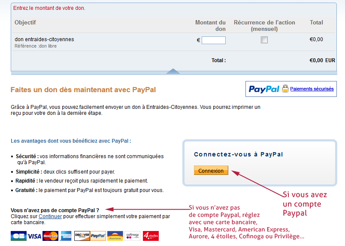Click the VISA card logo
Viewport: 345px width, 246px height.
pos(35,236)
